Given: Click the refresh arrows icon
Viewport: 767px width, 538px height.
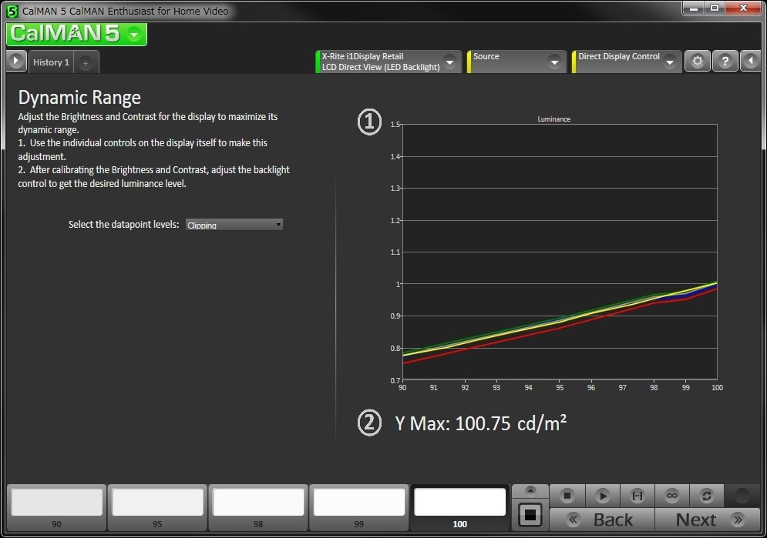Looking at the screenshot, I should (x=707, y=496).
